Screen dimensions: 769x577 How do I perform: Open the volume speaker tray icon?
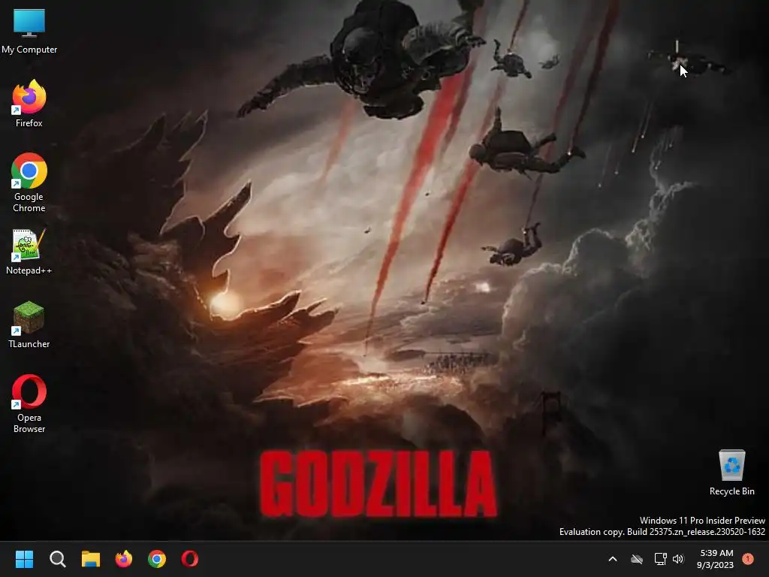(x=678, y=559)
